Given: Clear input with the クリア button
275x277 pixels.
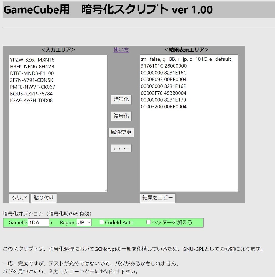Looking at the screenshot, I should 19,198.
